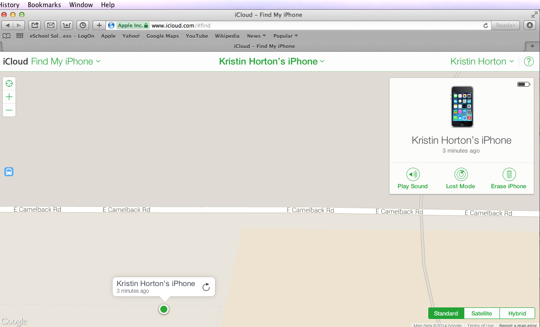This screenshot has height=327, width=540.
Task: Open the Yahoo! bookmark
Action: coord(131,36)
